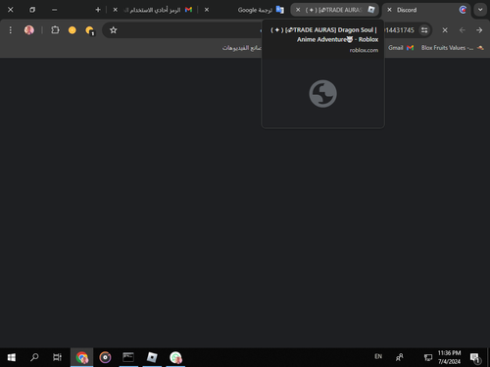Open the Windows Start menu

tap(12, 357)
